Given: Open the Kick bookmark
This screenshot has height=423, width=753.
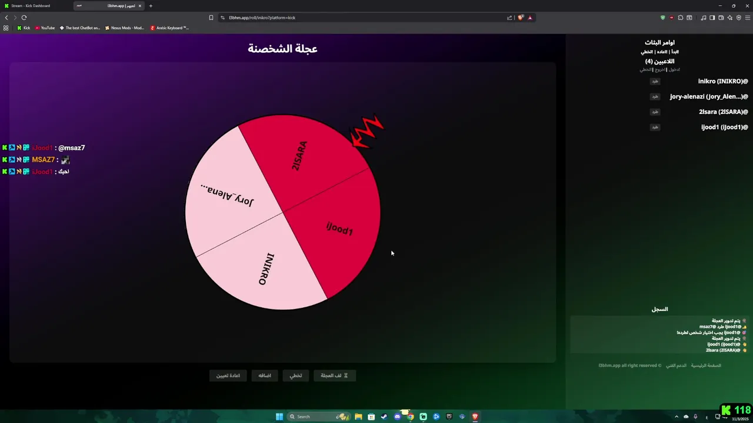Looking at the screenshot, I should 24,28.
